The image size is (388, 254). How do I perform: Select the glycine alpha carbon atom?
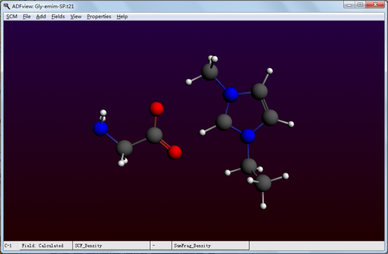[124, 148]
